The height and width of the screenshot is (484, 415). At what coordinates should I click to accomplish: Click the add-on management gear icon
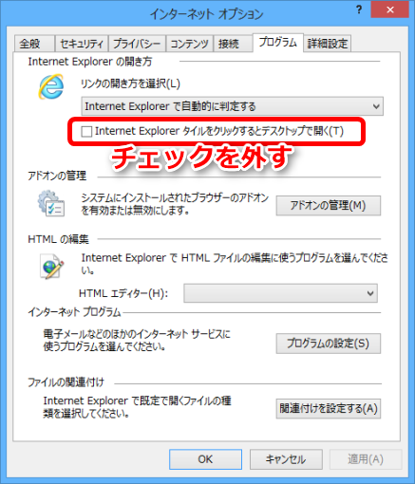[51, 203]
